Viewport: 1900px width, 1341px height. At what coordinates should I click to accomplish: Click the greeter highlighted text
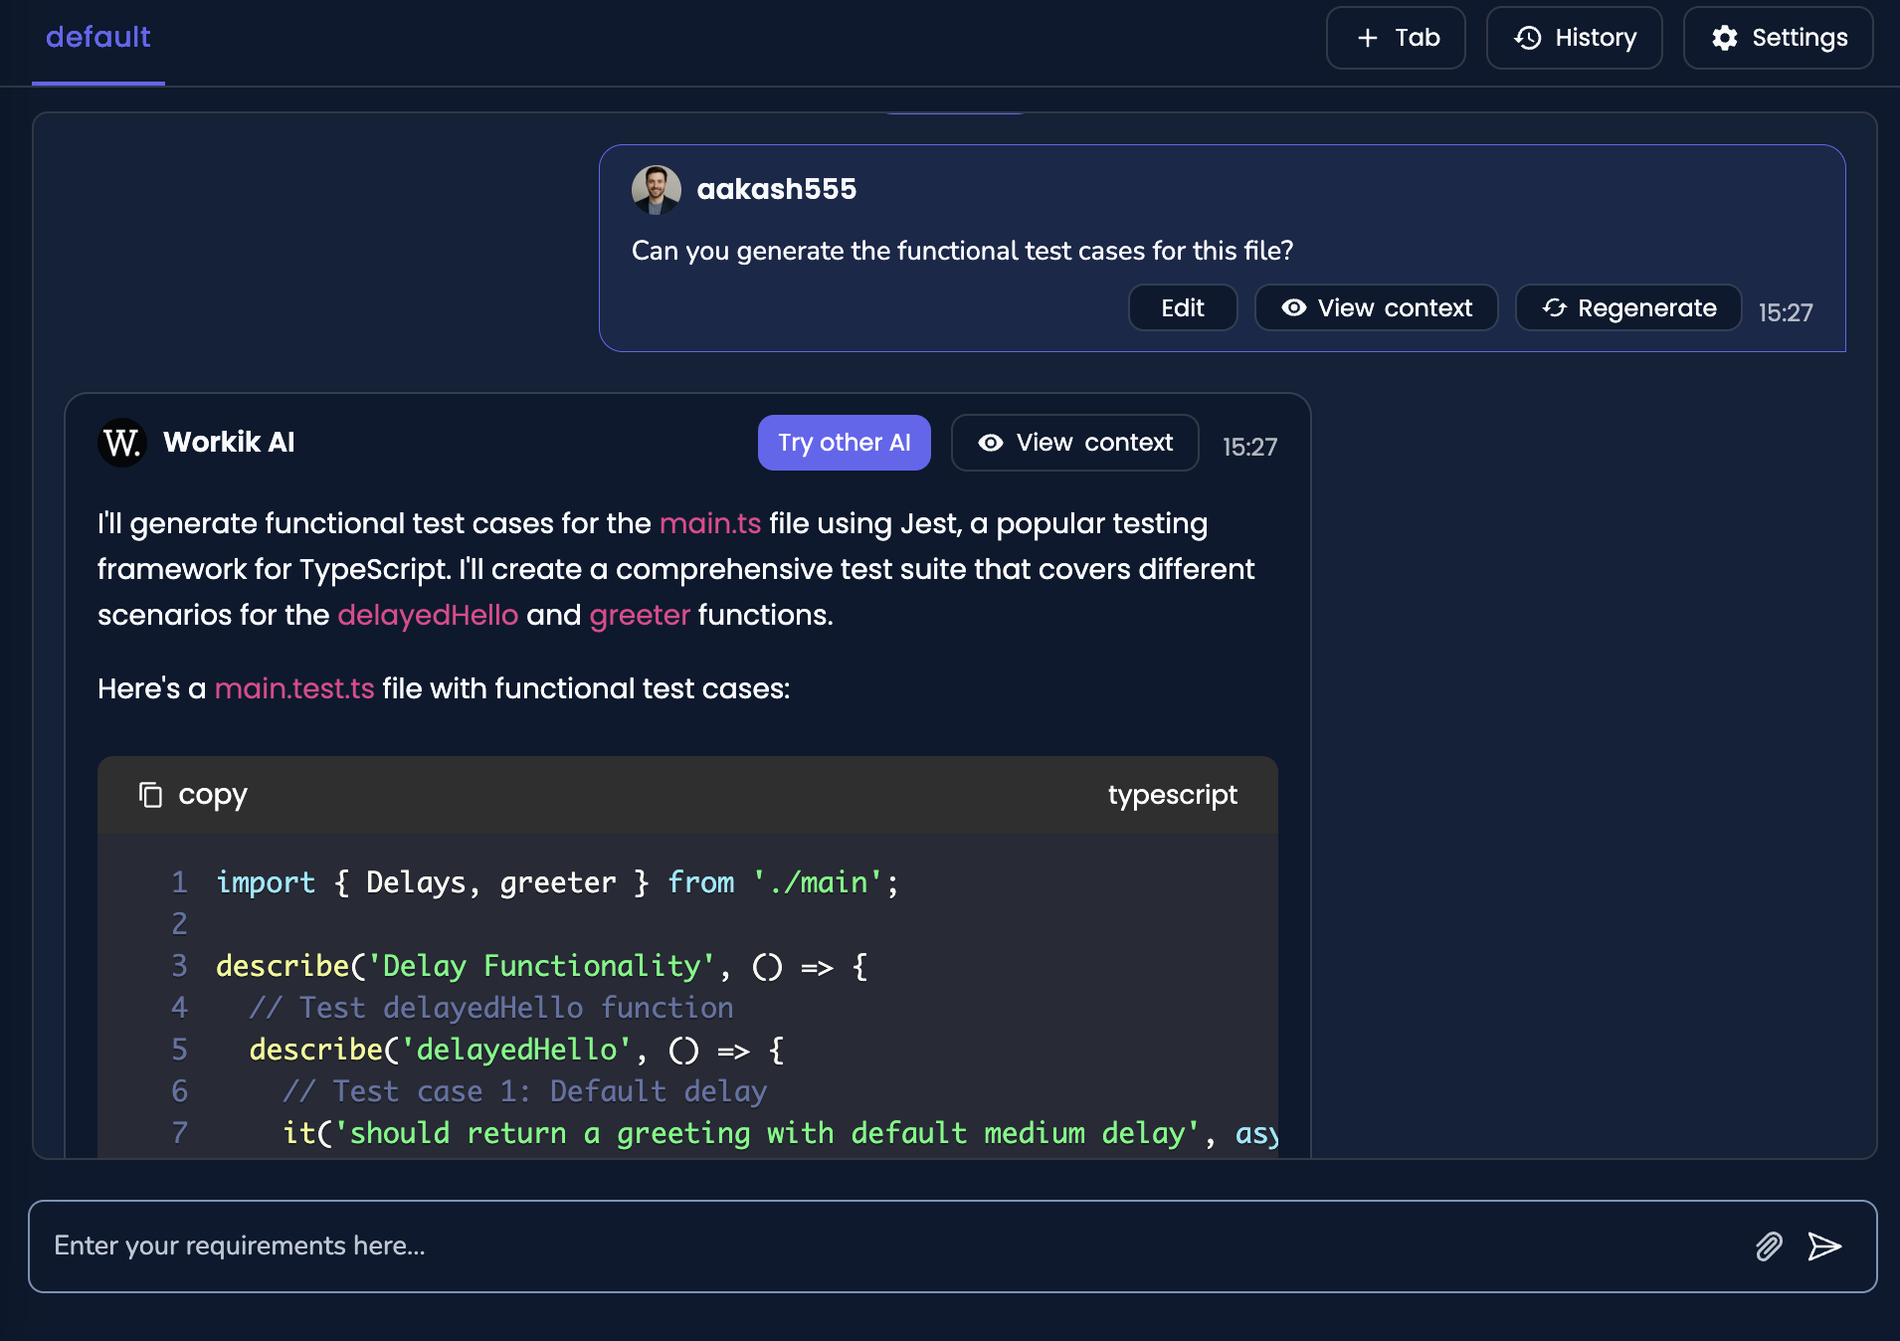coord(640,615)
